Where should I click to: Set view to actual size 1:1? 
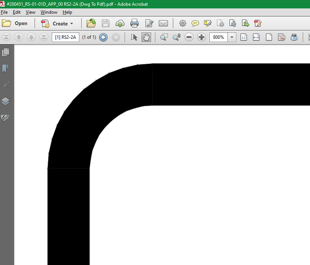244,37
